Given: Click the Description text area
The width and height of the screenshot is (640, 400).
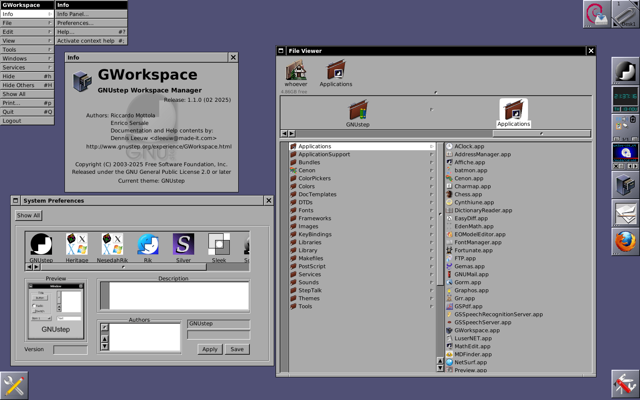Looking at the screenshot, I should 179,296.
